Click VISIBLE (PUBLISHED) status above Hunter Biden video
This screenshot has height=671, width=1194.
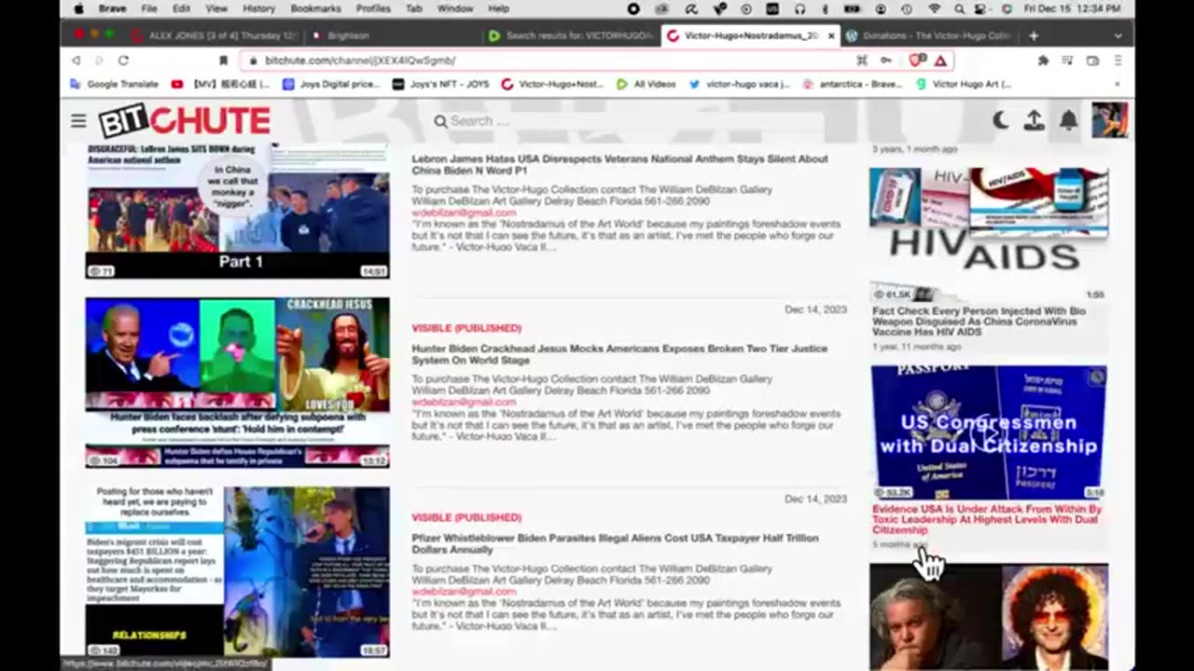pos(466,328)
